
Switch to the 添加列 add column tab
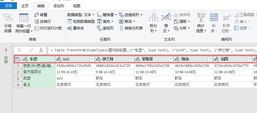coord(59,6)
